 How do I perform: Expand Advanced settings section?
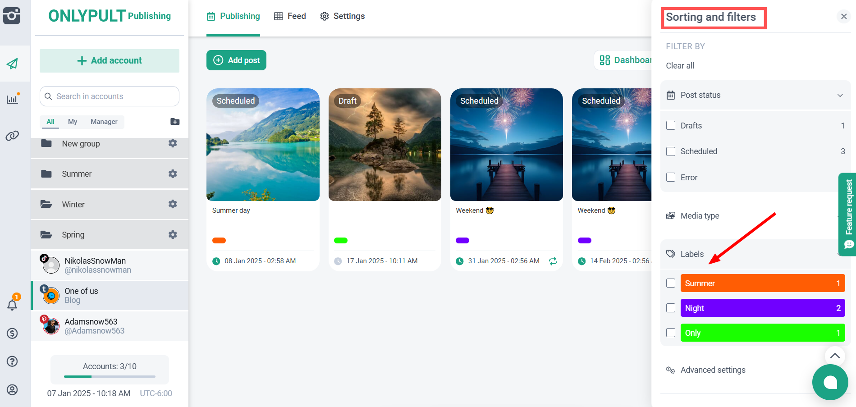(x=713, y=370)
